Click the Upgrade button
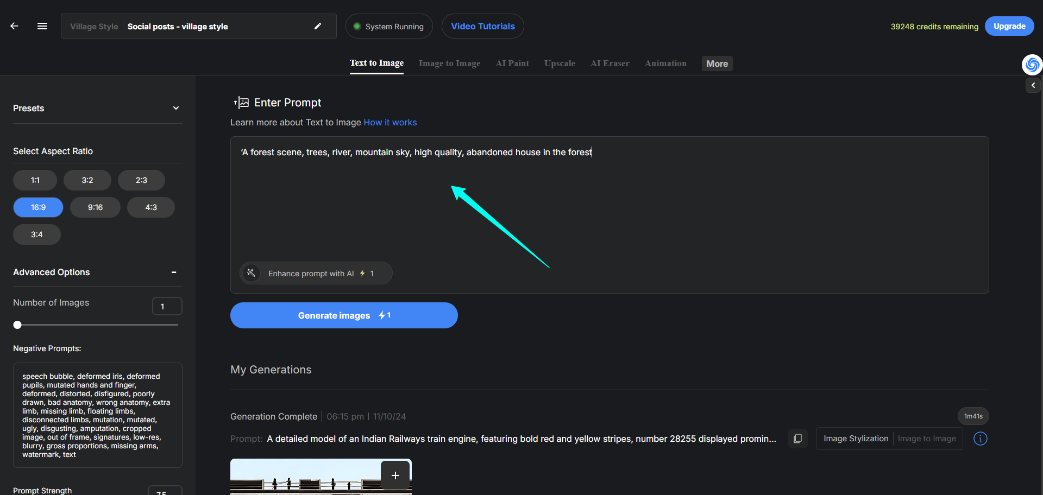This screenshot has height=495, width=1043. (x=1009, y=26)
